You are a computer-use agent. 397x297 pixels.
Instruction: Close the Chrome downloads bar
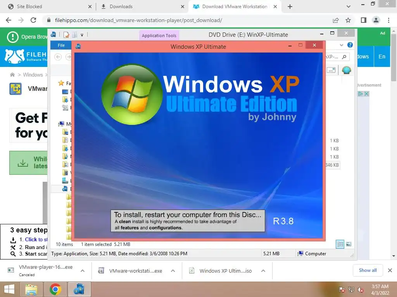[390, 270]
